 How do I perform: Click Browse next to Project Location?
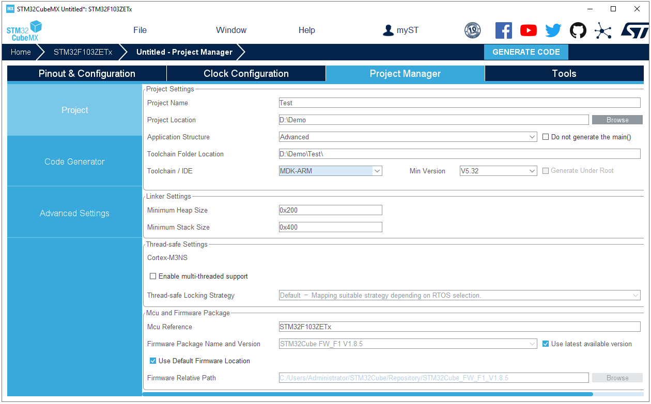pyautogui.click(x=617, y=120)
